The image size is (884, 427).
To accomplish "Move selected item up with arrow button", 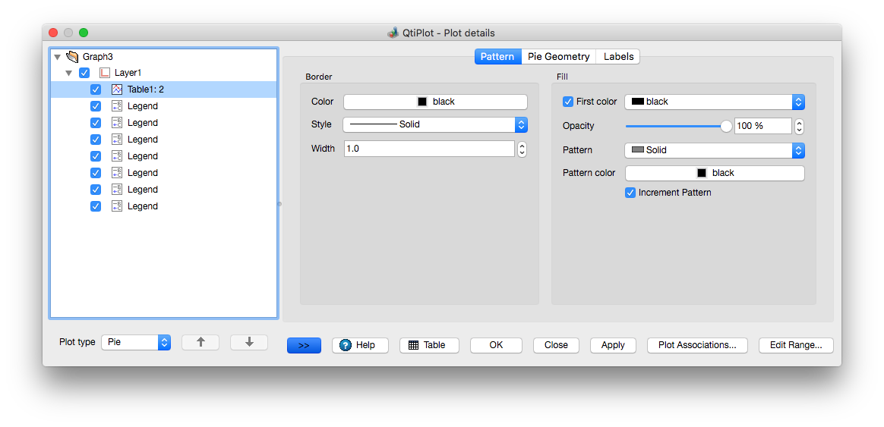I will point(200,342).
